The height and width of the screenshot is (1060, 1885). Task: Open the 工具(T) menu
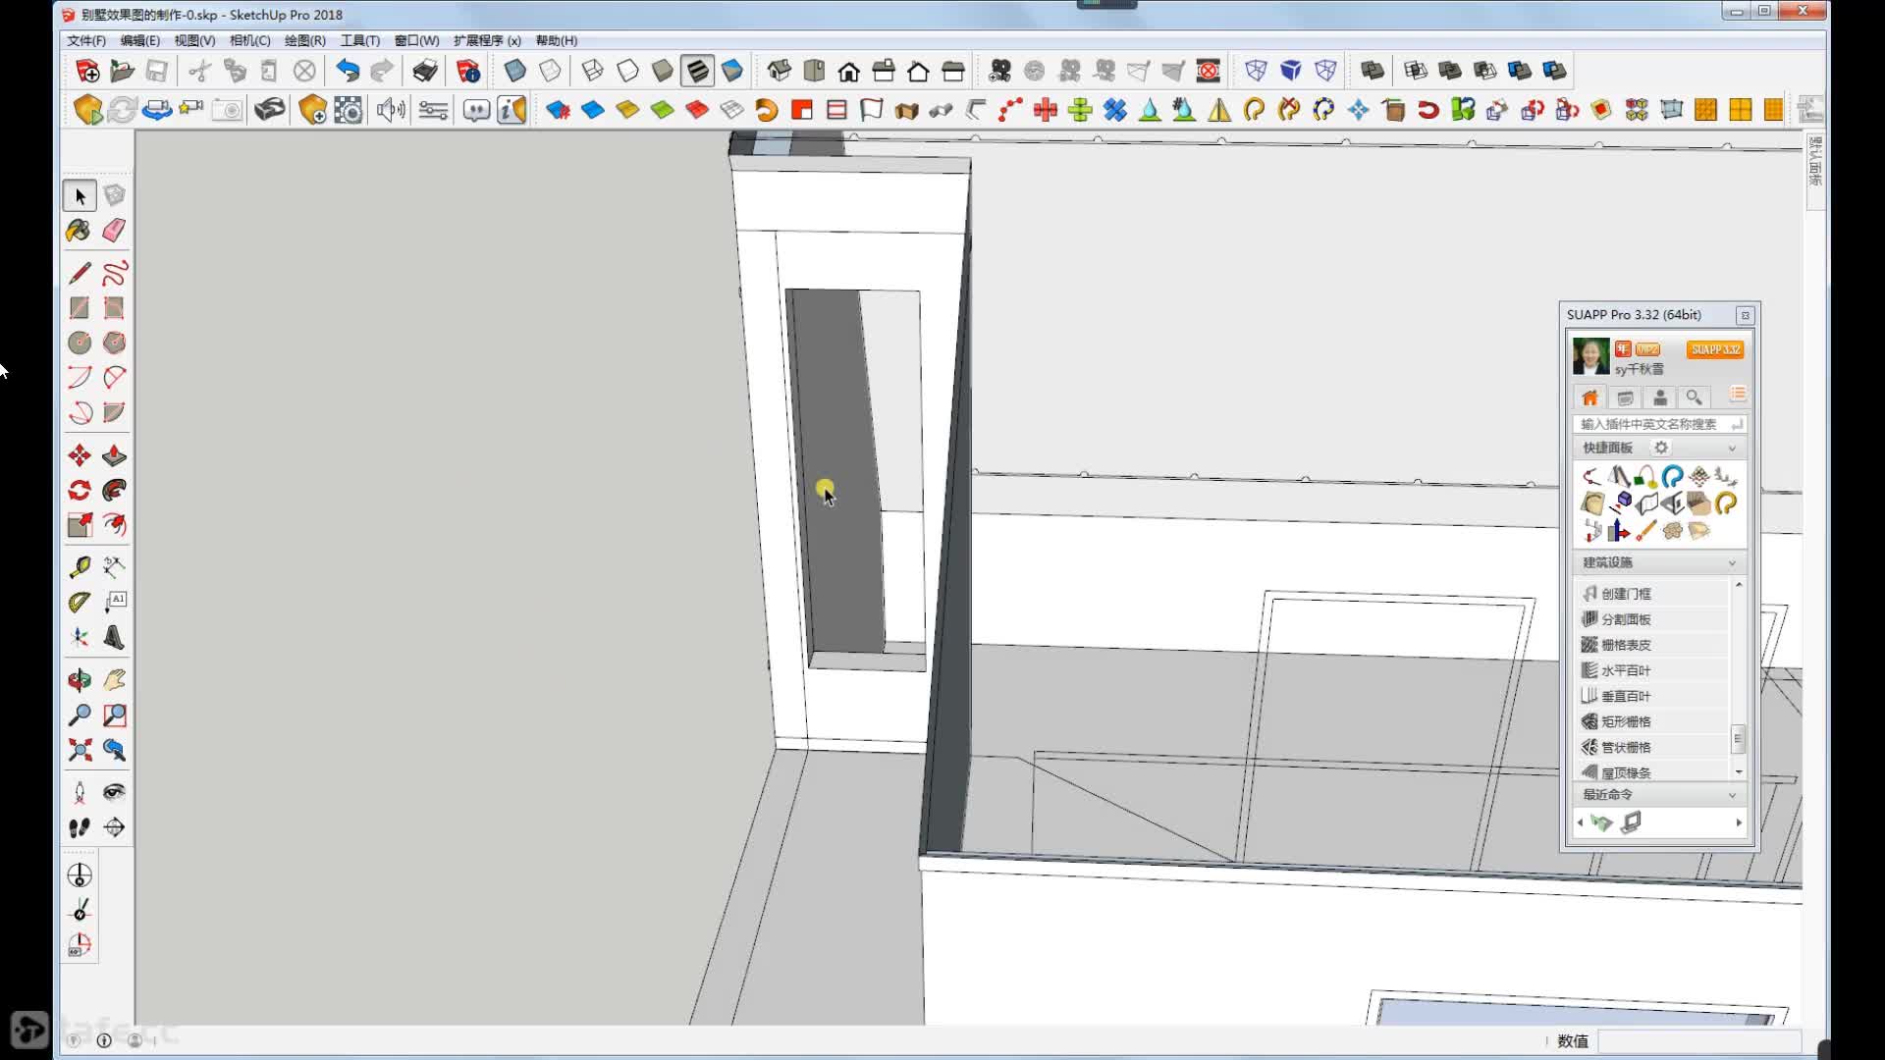(x=359, y=40)
